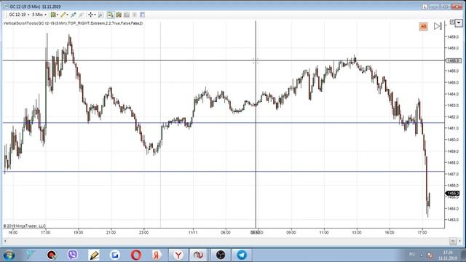Screen dimensions: 466x262
Task: Click the current price marker 1455.3
Action: pyautogui.click(x=452, y=194)
